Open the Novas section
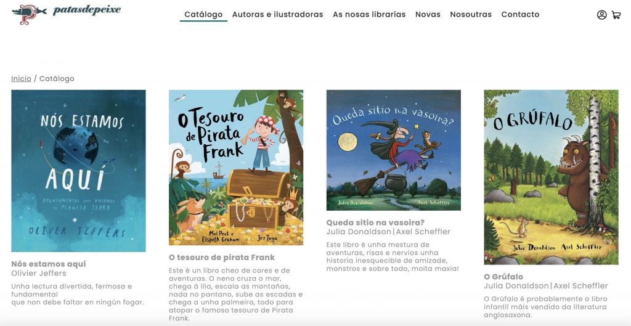 point(428,15)
